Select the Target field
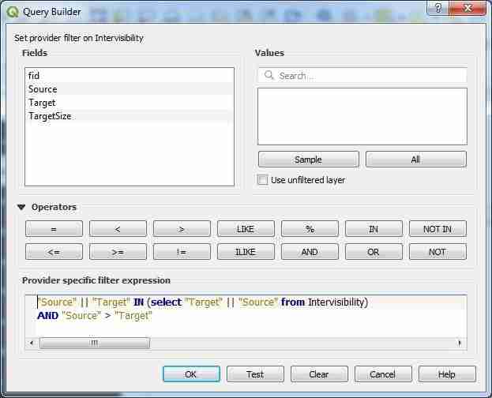The height and width of the screenshot is (398, 492). pos(130,103)
